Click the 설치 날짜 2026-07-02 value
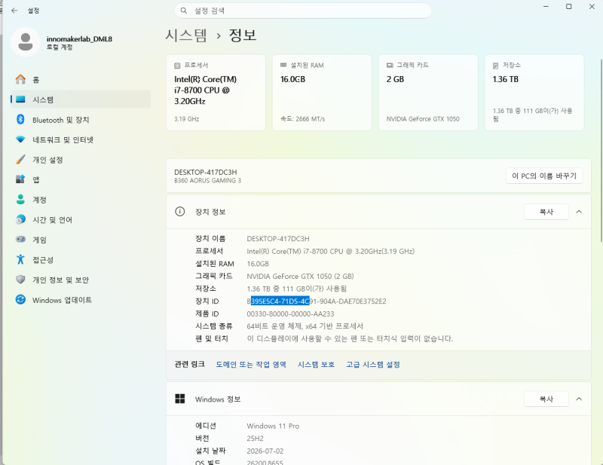Image resolution: width=603 pixels, height=465 pixels. tap(265, 451)
